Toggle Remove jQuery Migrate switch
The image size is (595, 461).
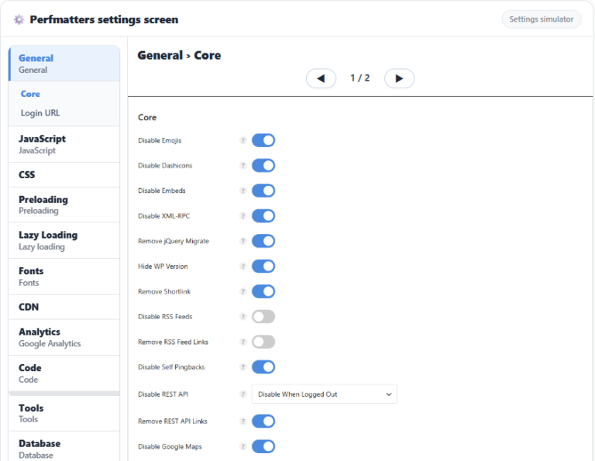coord(263,241)
